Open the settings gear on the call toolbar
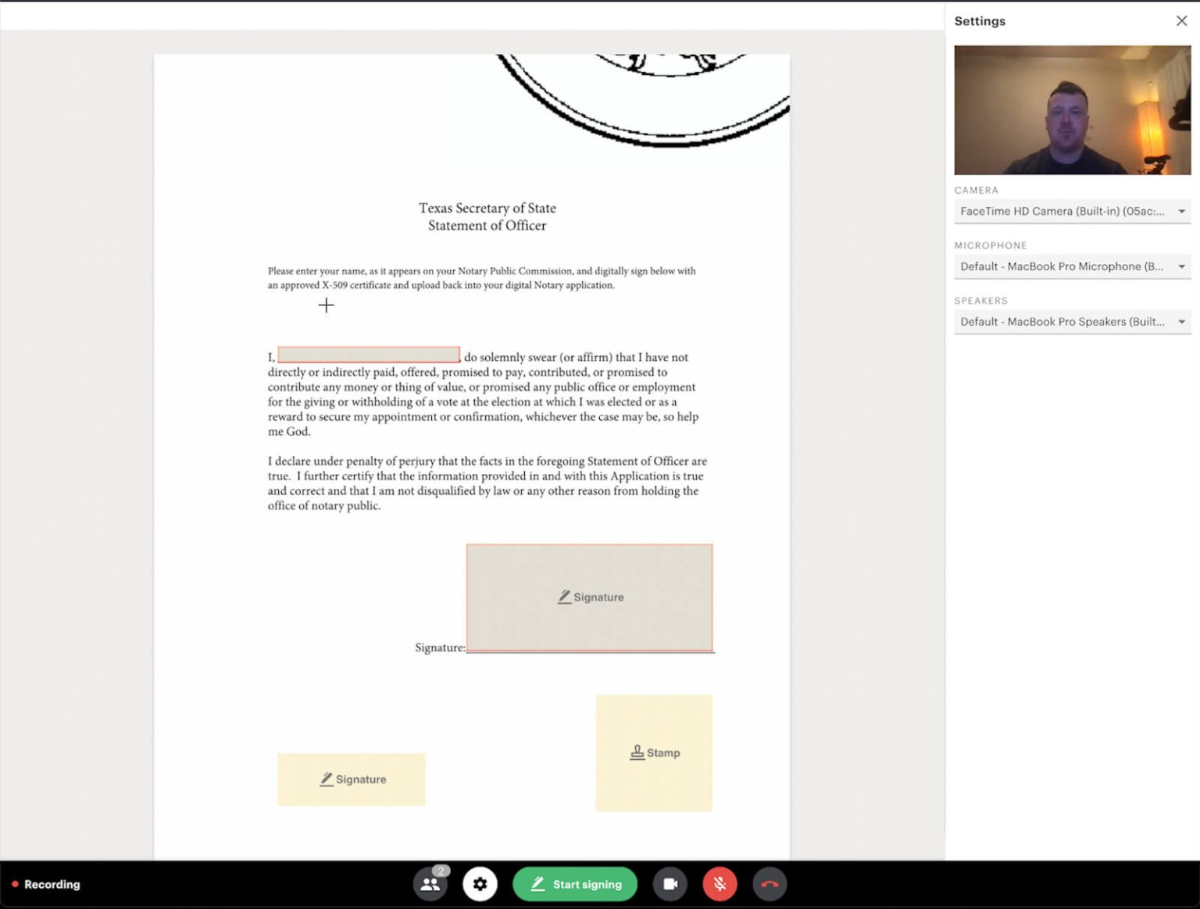The height and width of the screenshot is (909, 1200). [480, 884]
